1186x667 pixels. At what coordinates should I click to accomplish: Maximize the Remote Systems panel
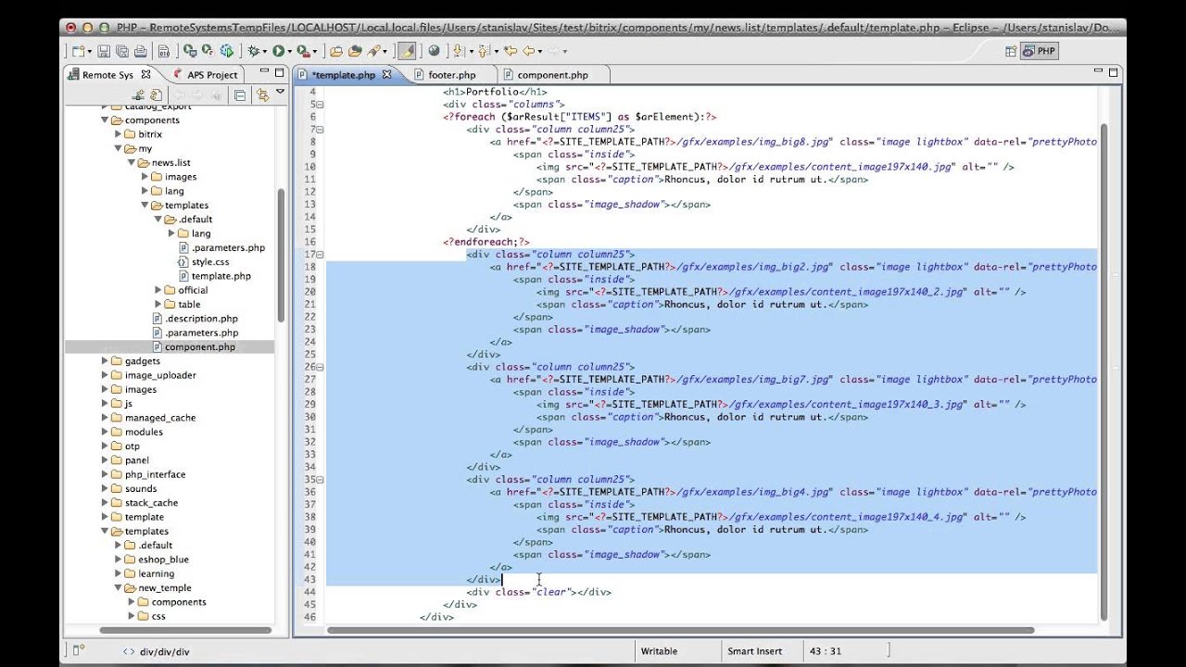click(279, 72)
